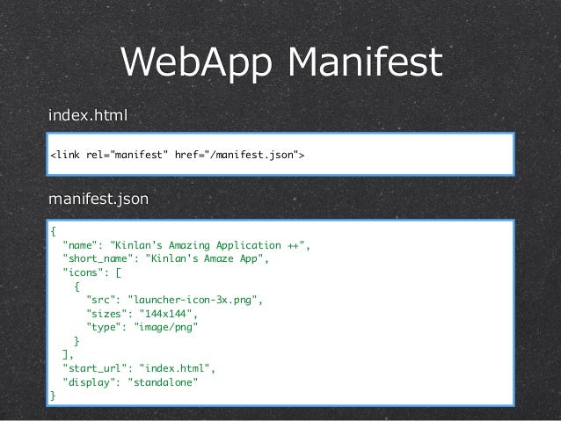The image size is (561, 421).
Task: Click the WebApp Manifest slide title
Action: (281, 63)
